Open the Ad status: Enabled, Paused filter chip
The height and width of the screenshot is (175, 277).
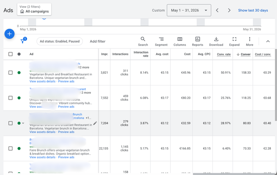point(60,41)
